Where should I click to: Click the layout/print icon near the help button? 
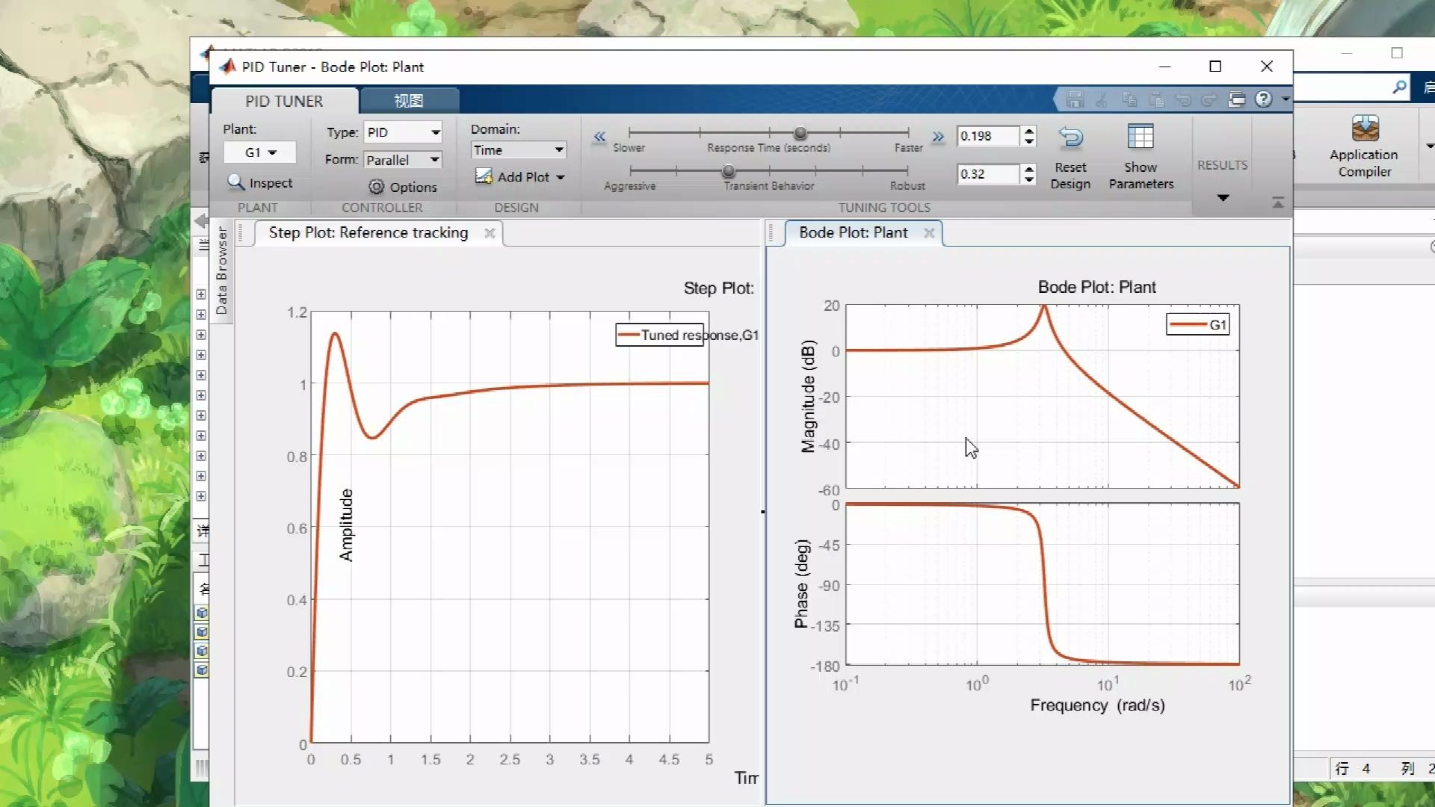(1237, 99)
